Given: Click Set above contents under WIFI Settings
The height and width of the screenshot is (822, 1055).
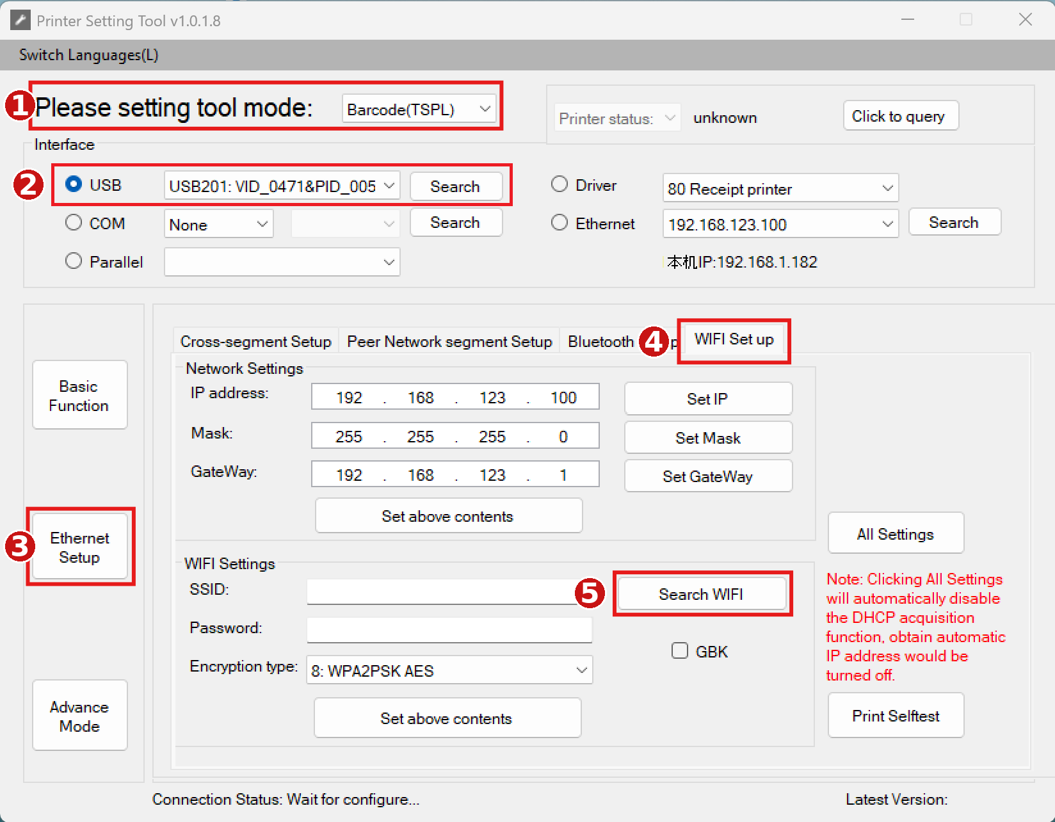Looking at the screenshot, I should click(x=447, y=718).
